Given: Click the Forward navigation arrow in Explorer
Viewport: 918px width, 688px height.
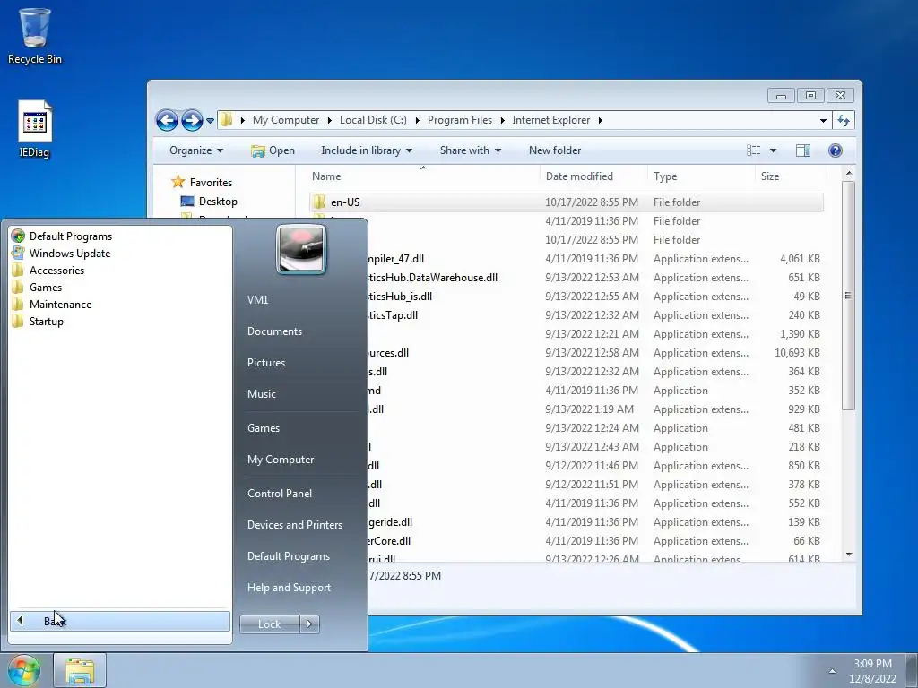Looking at the screenshot, I should pyautogui.click(x=192, y=121).
